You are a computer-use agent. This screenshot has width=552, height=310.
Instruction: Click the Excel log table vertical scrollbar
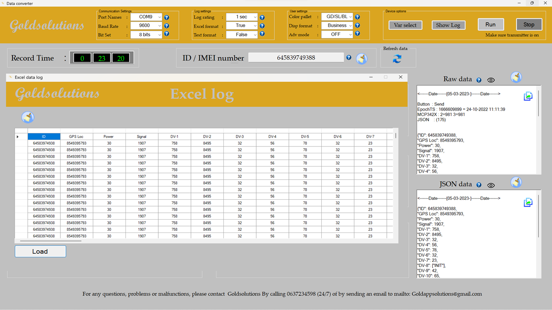coord(395,135)
